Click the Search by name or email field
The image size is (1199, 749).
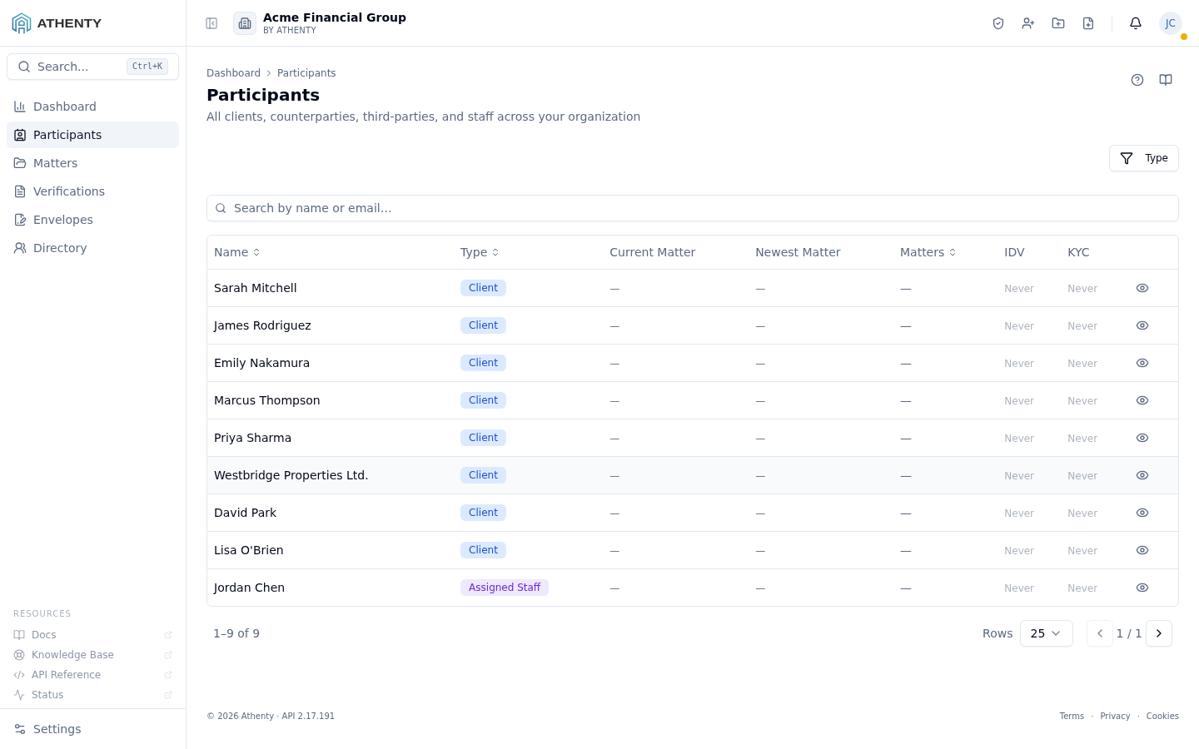click(693, 208)
